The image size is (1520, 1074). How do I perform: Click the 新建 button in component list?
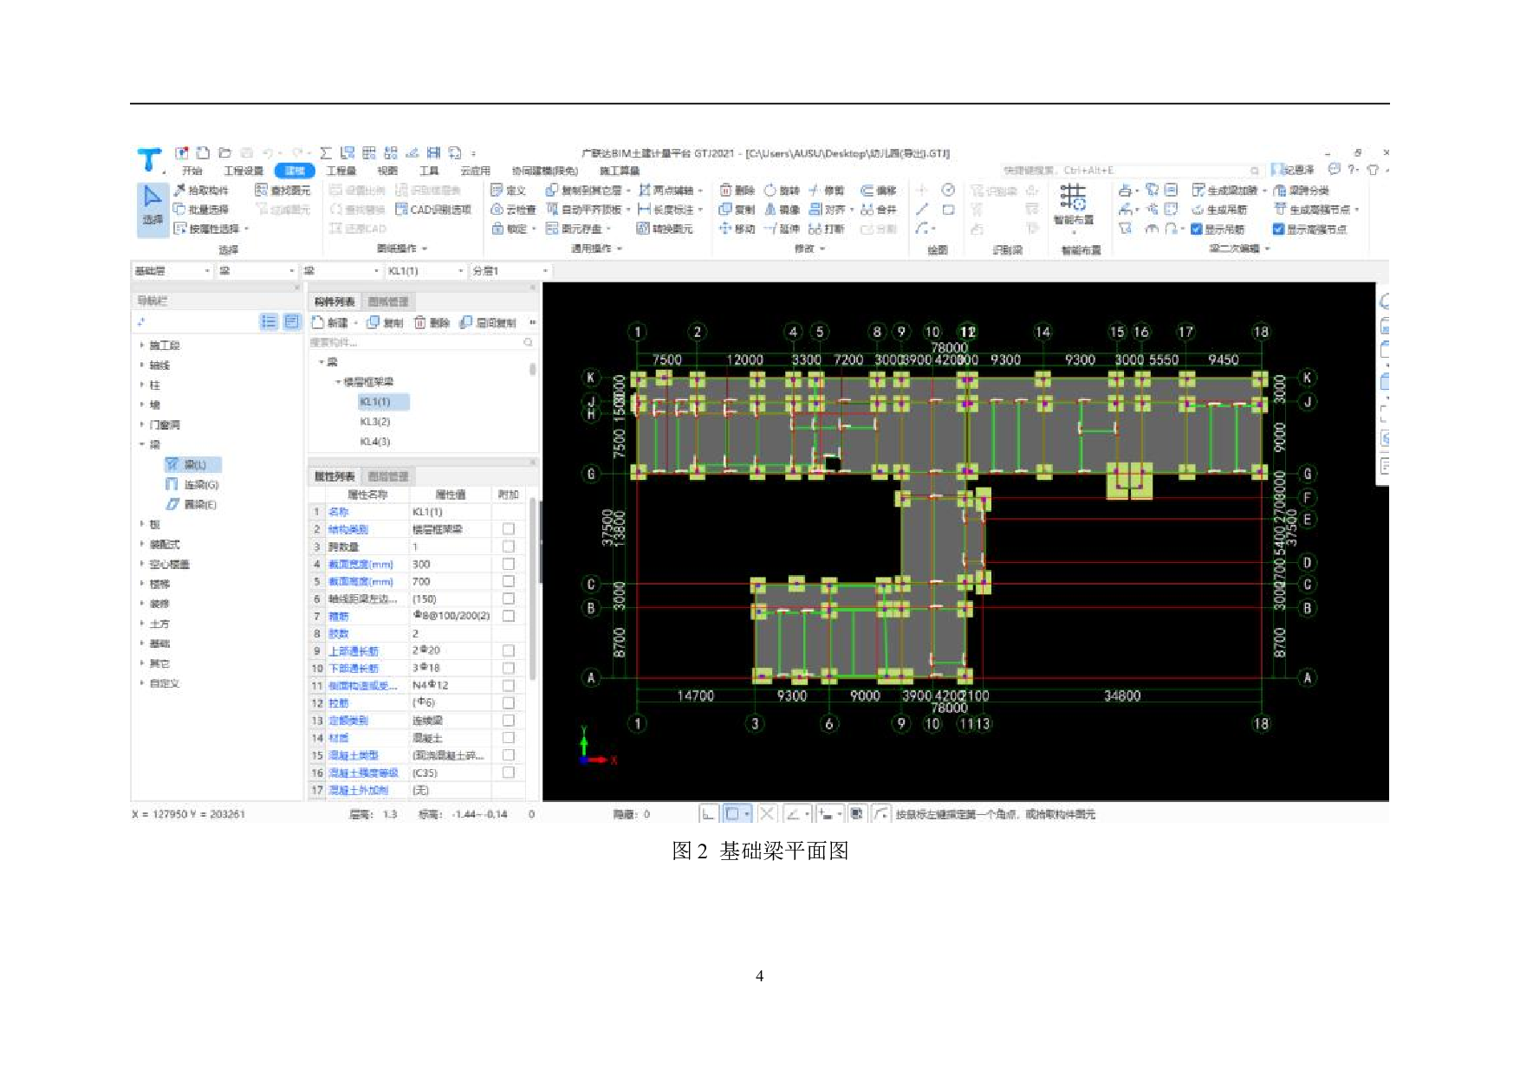point(330,322)
